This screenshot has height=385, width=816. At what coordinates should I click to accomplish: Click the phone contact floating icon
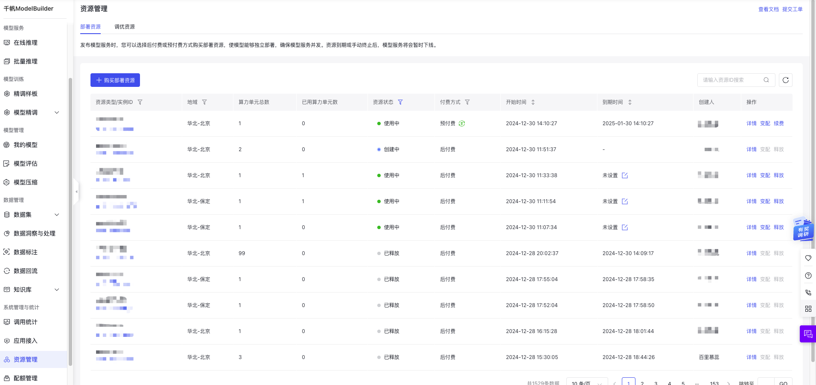[x=808, y=293]
